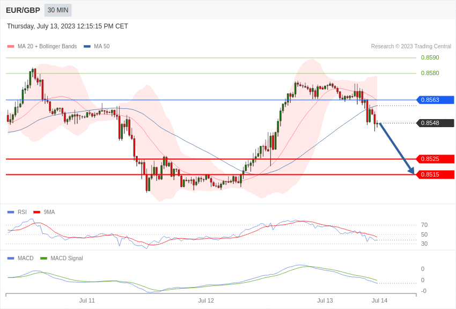
Task: Click the black 0.8548 current price tag
Action: 436,123
